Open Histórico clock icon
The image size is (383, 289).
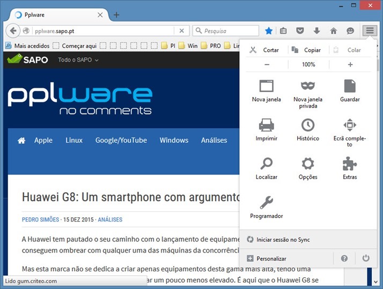(x=308, y=125)
